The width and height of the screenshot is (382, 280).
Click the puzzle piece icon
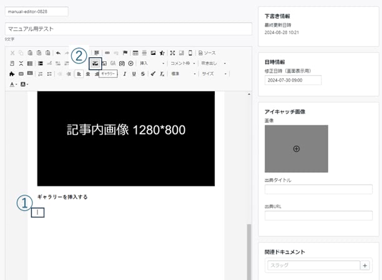pyautogui.click(x=12, y=74)
